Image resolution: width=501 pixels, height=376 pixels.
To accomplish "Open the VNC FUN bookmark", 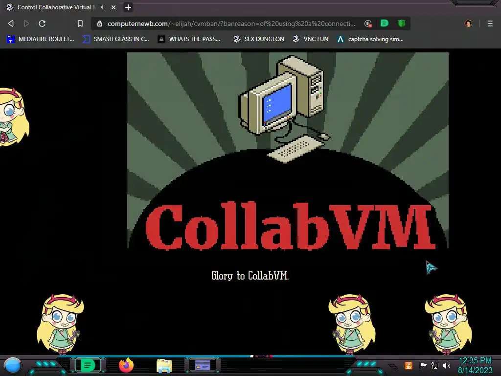I will 311,39.
